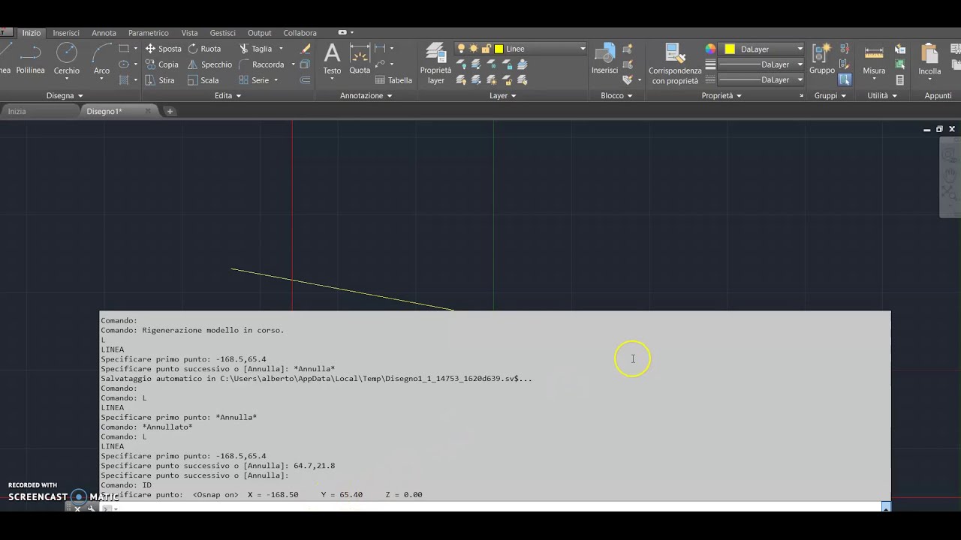Switch to the Parametrico ribbon tab

[148, 33]
